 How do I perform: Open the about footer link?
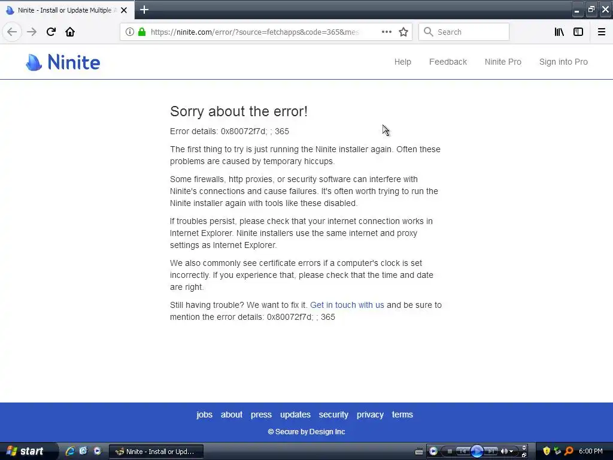[x=232, y=414]
